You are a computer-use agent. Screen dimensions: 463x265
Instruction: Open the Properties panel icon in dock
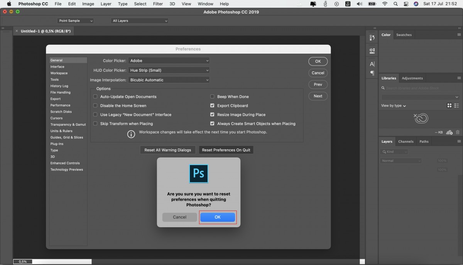coord(372,50)
